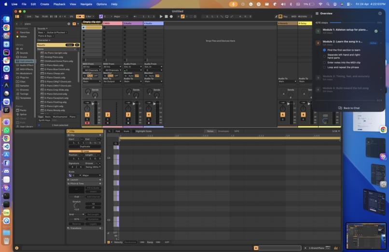Switch to the Envelopes tab in clip editor
Viewport: 389px width, 252px height.
coord(223,131)
